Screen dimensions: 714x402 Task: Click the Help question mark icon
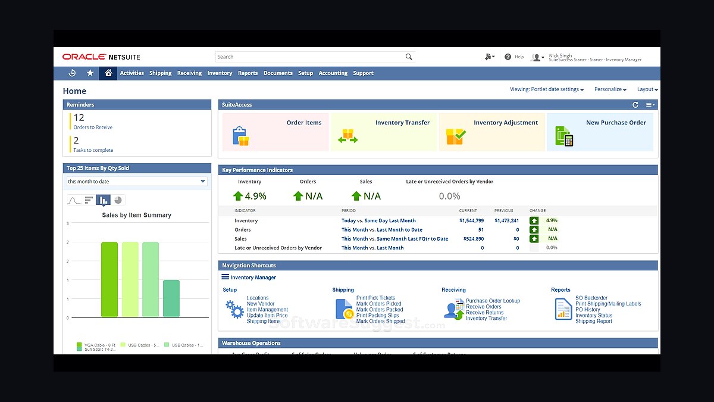(508, 57)
